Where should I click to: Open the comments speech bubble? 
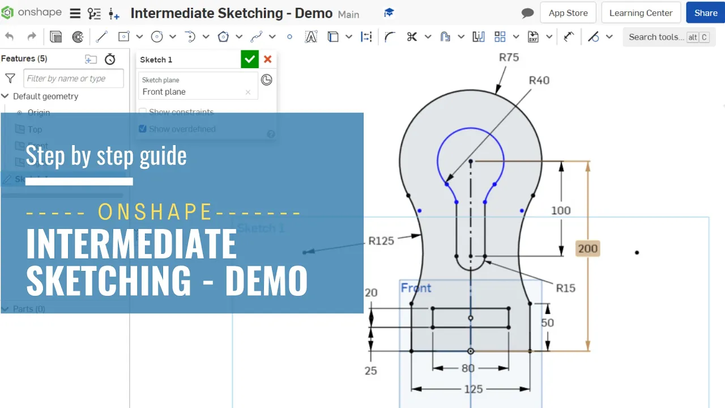527,13
